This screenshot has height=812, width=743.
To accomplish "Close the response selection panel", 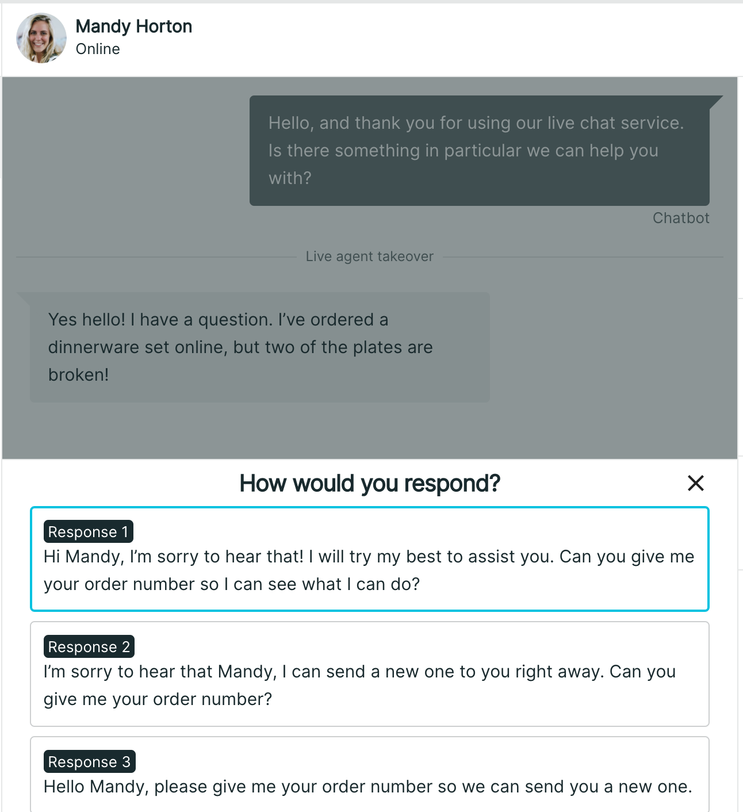I will tap(696, 483).
